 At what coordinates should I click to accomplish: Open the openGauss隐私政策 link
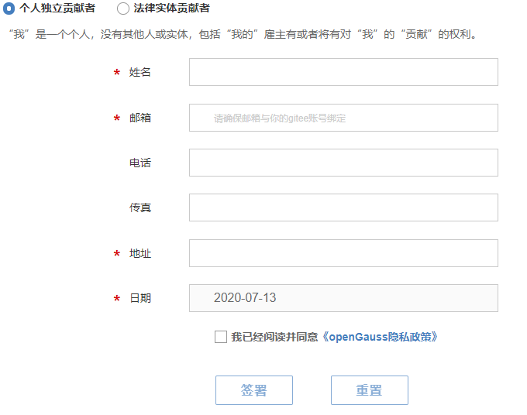point(380,337)
